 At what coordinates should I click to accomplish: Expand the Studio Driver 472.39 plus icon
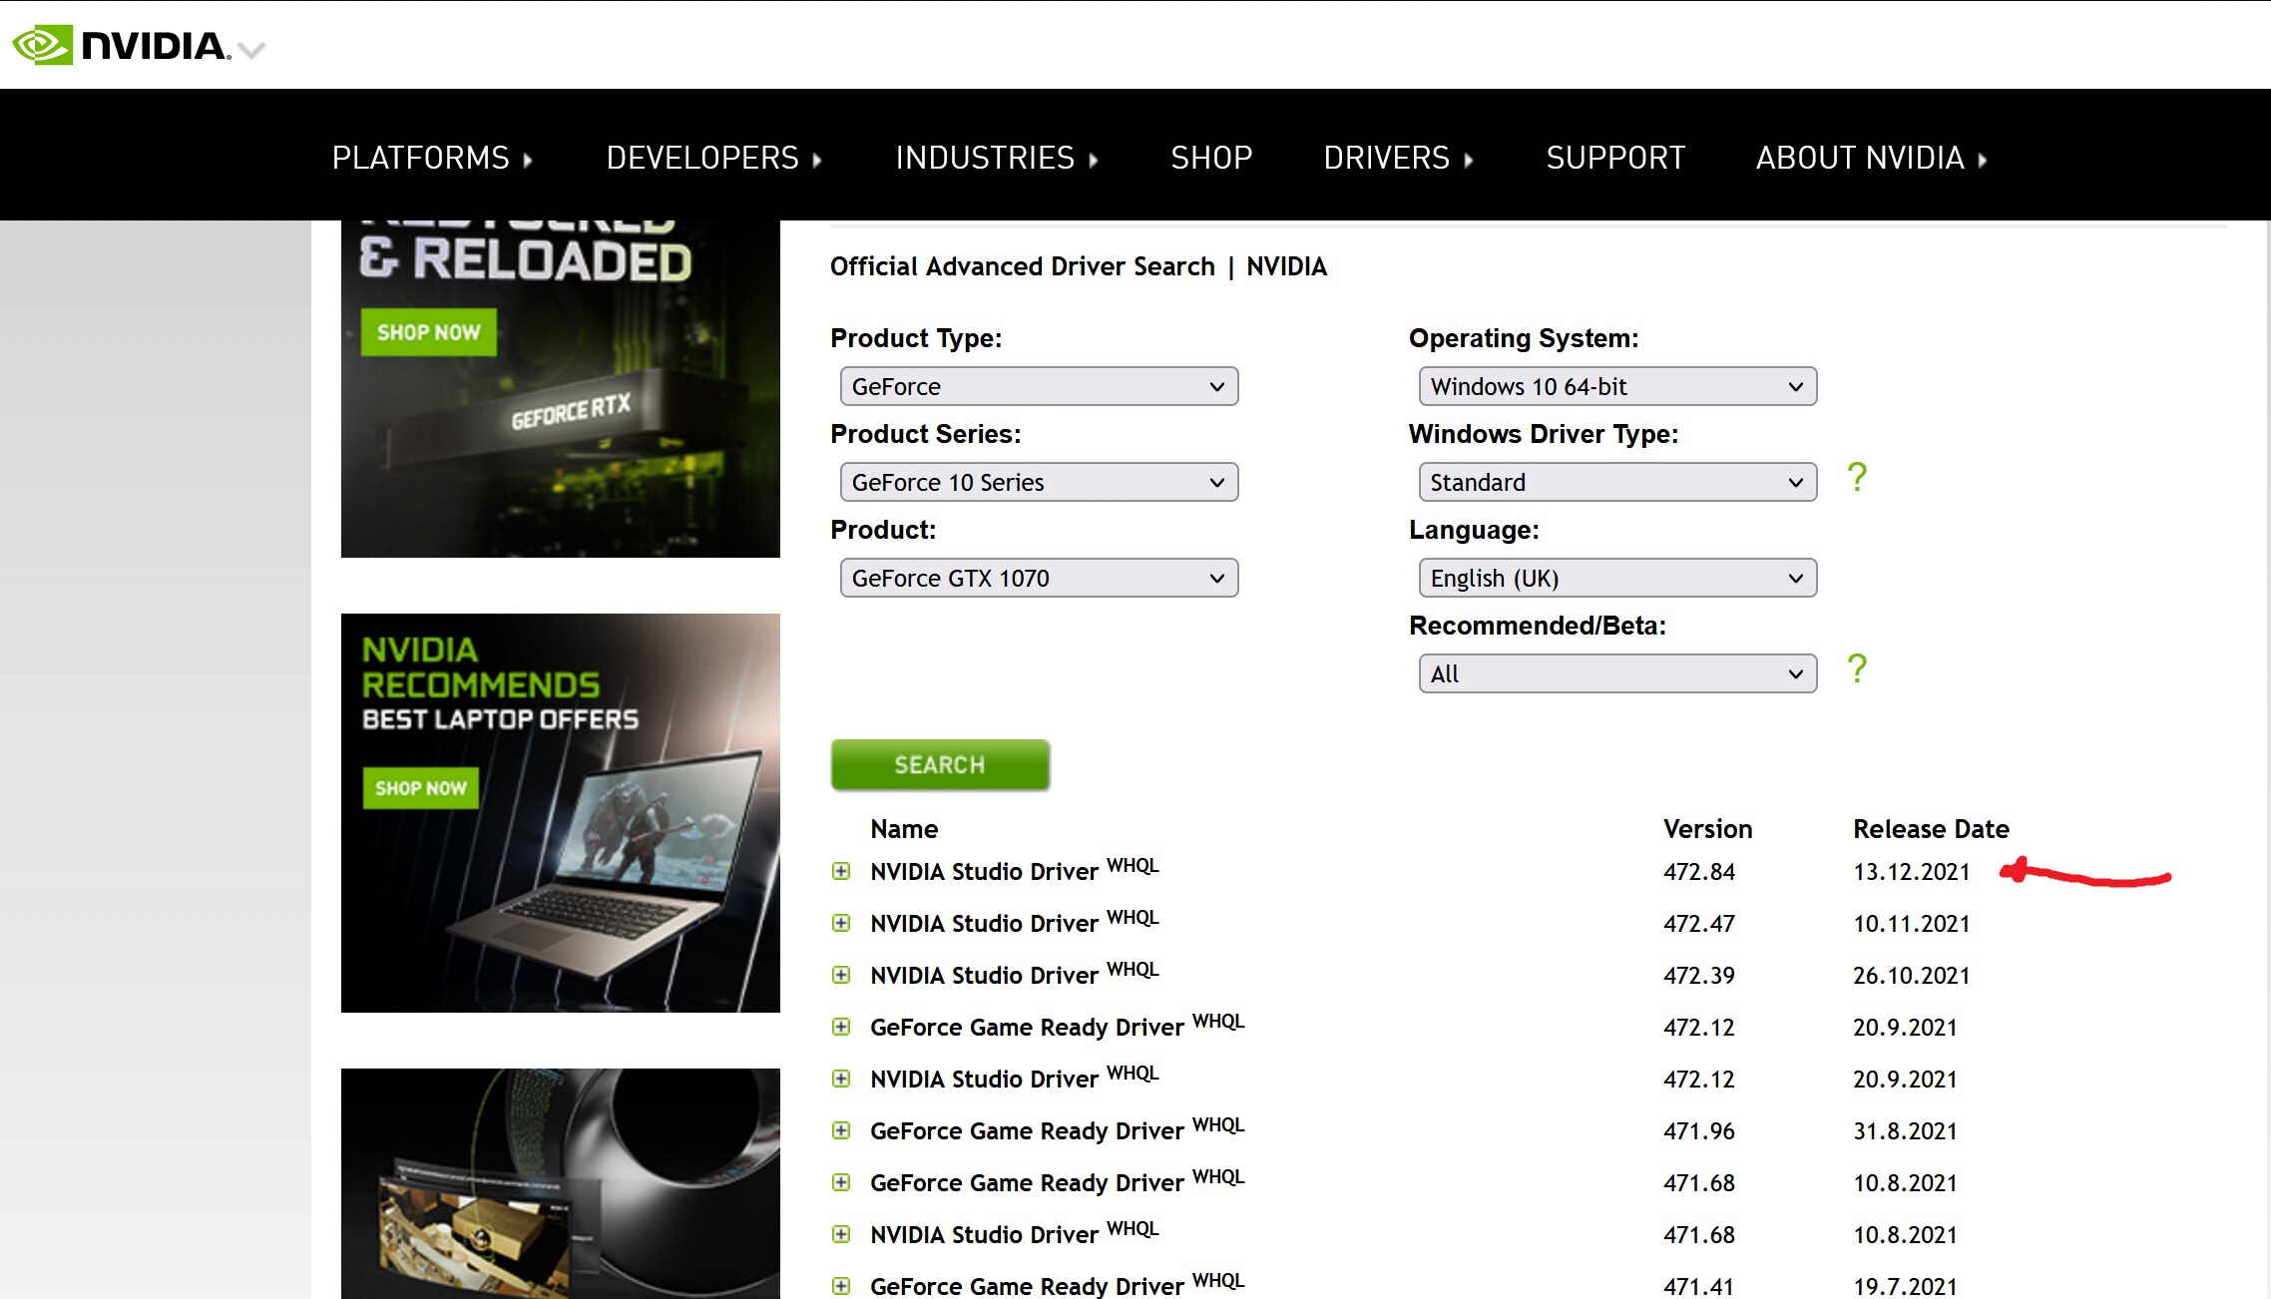tap(841, 975)
